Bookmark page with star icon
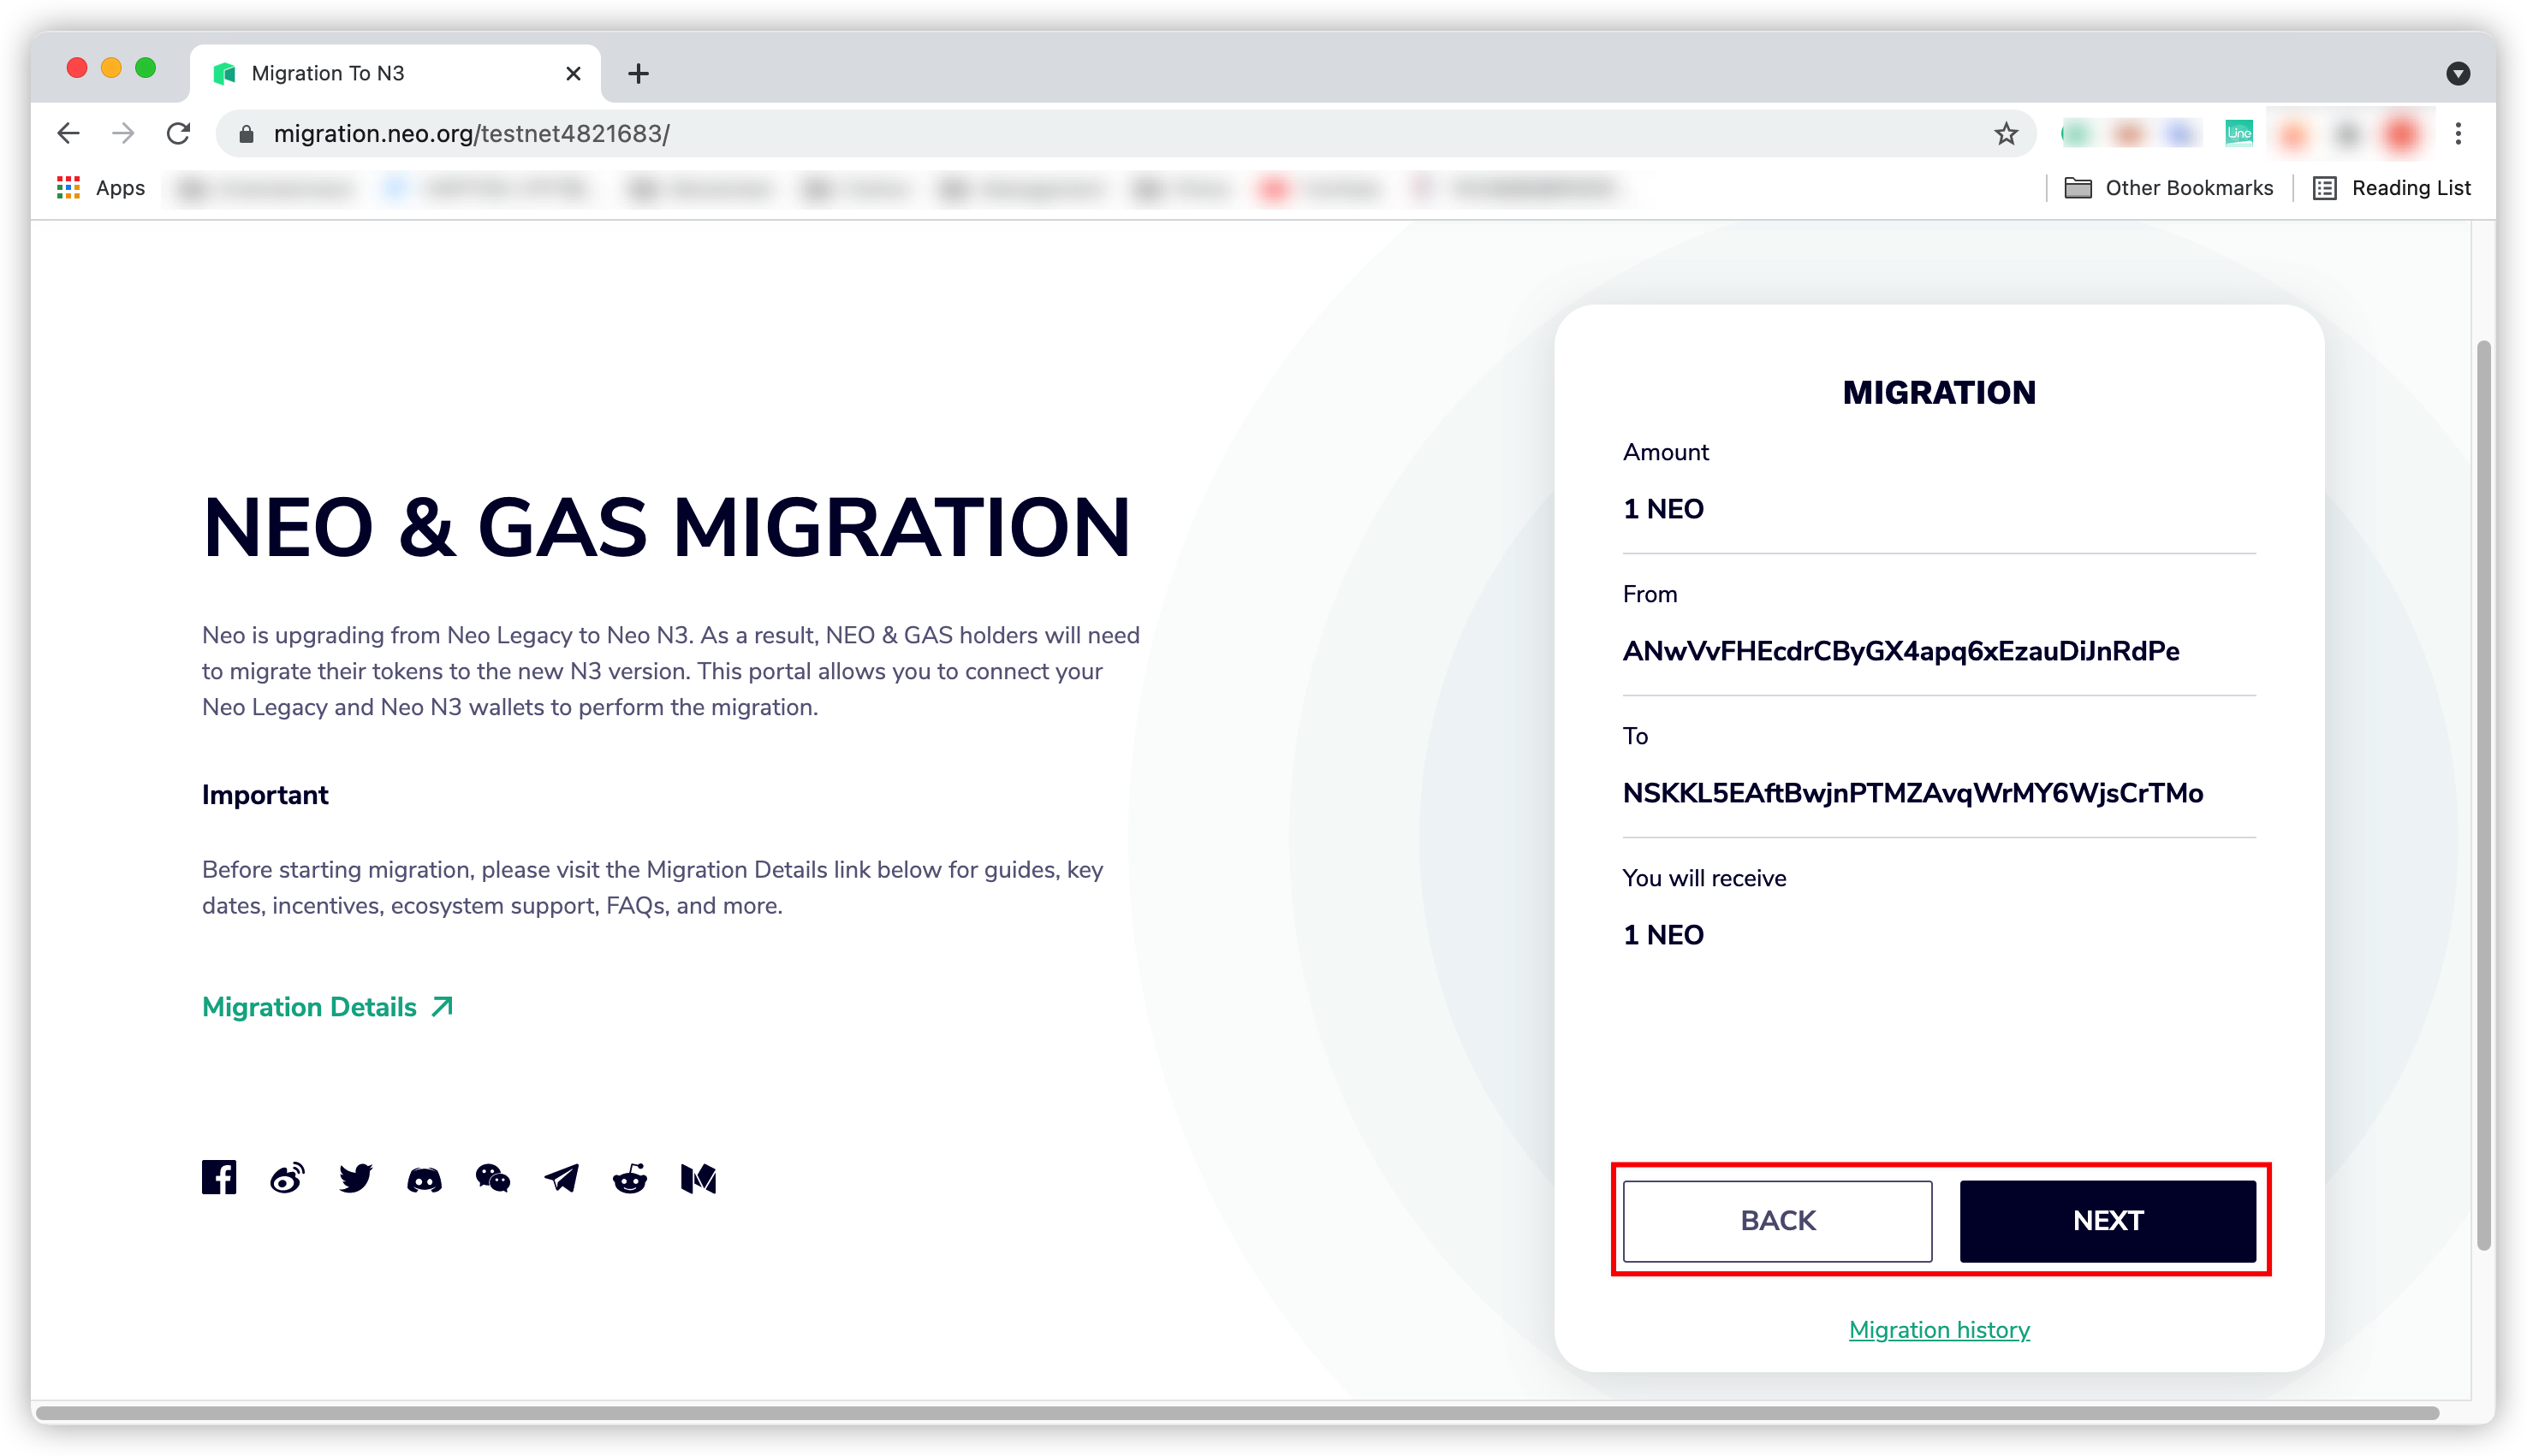The width and height of the screenshot is (2527, 1456). [x=2006, y=134]
